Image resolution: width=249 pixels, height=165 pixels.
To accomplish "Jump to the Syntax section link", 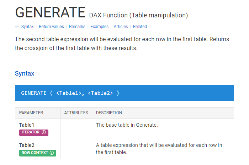I will 27,27.
